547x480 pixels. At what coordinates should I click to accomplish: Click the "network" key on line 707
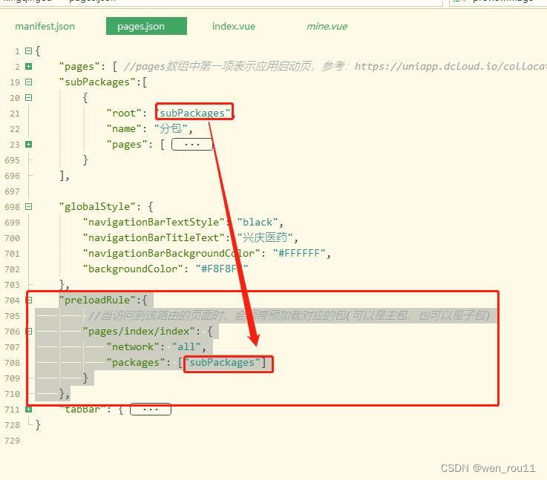click(133, 347)
